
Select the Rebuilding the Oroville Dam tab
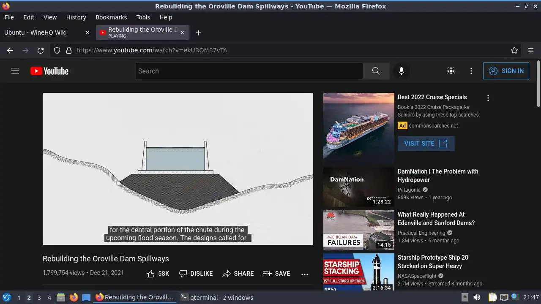pyautogui.click(x=142, y=33)
